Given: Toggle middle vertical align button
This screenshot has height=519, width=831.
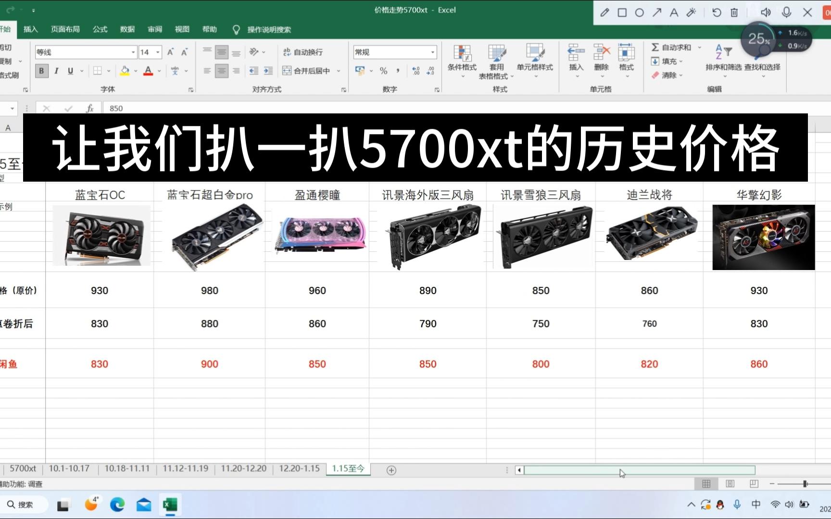Looking at the screenshot, I should (222, 52).
